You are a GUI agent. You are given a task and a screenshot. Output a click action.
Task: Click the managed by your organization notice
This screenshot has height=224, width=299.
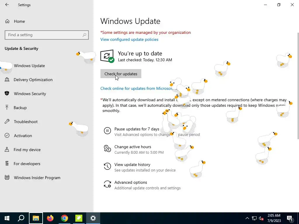(145, 33)
